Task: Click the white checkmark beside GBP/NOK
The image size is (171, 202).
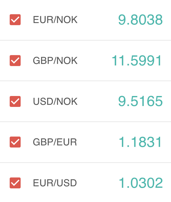Action: (x=15, y=61)
